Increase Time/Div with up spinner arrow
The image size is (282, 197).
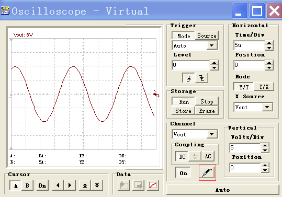(x=269, y=43)
